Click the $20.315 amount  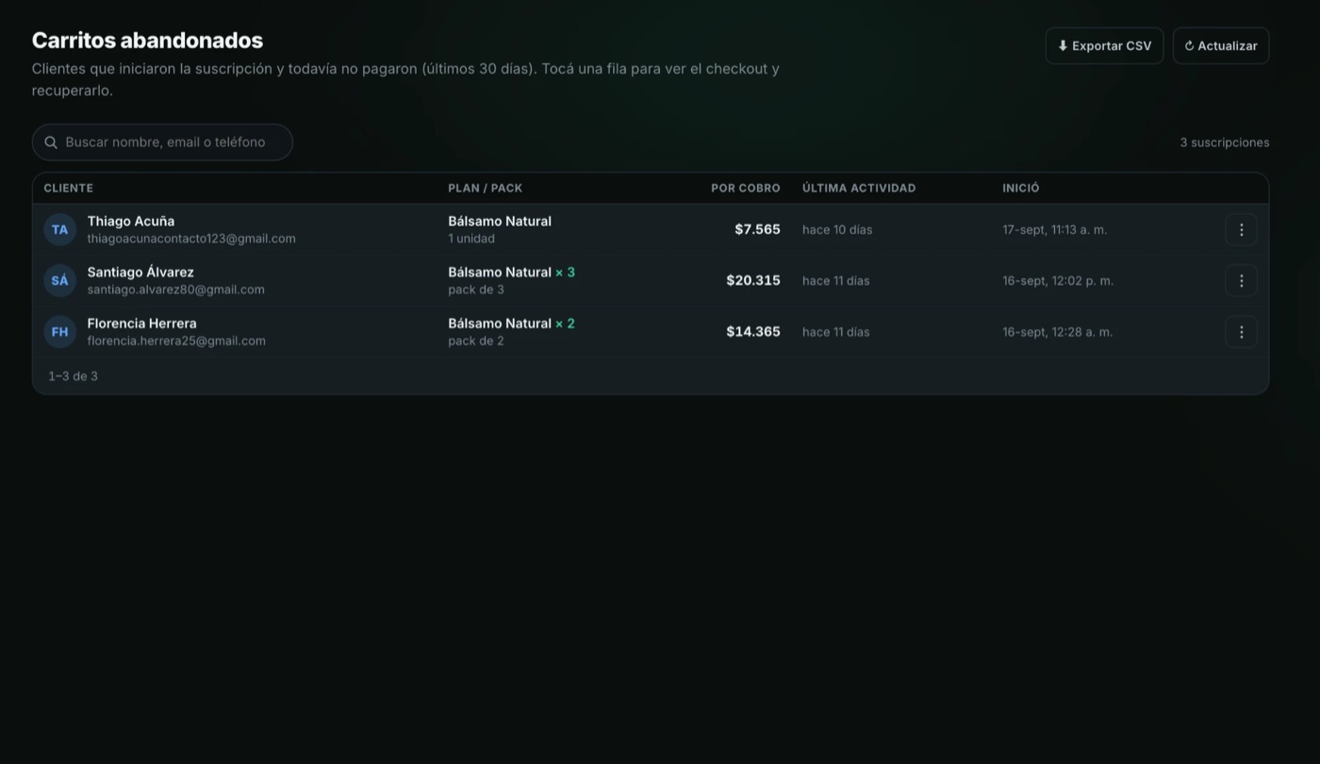pos(753,280)
